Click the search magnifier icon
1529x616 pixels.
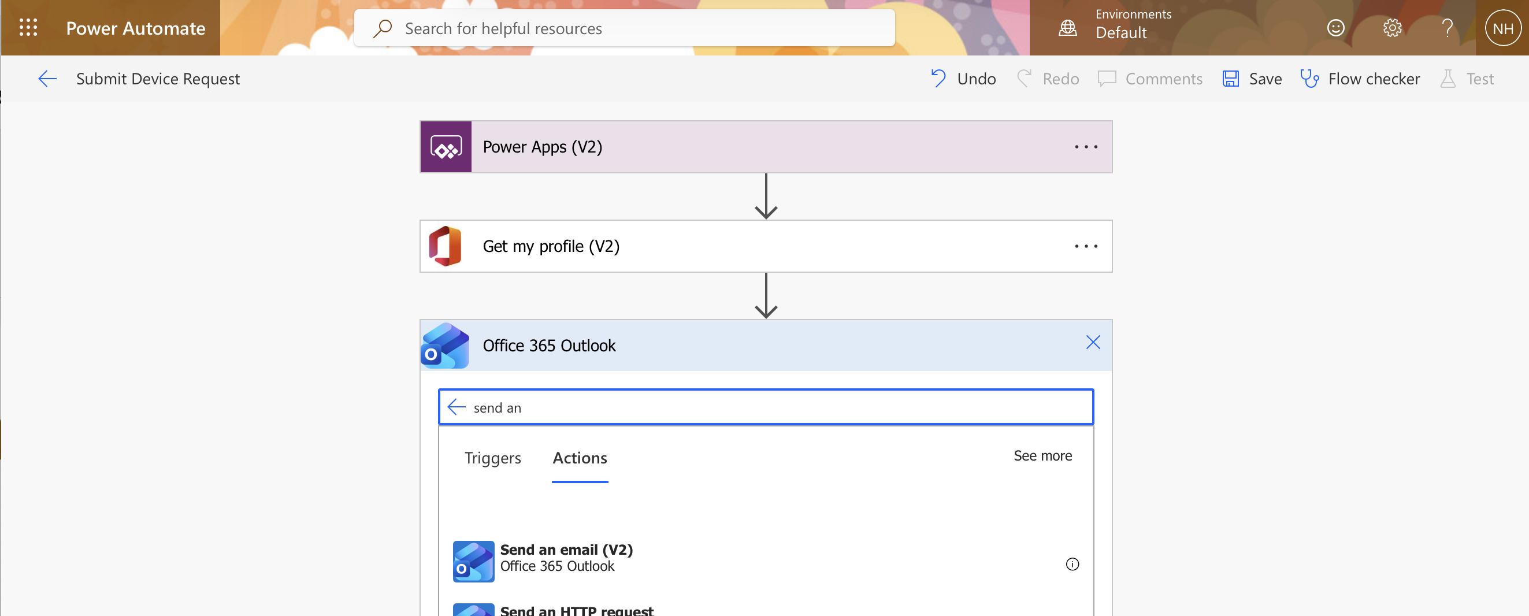tap(383, 28)
